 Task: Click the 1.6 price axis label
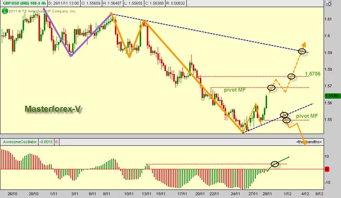point(327,36)
